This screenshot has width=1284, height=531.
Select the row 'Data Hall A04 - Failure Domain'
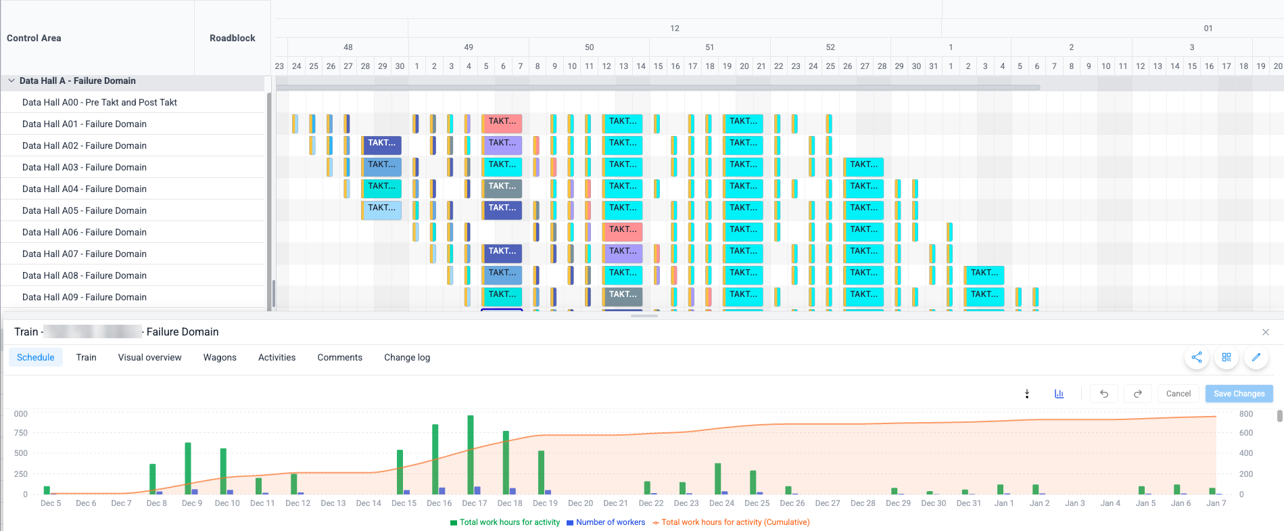[133, 189]
